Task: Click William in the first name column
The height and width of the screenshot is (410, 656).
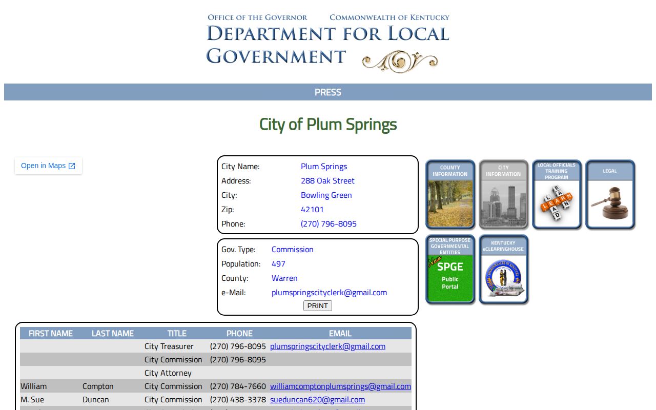Action: pos(33,386)
